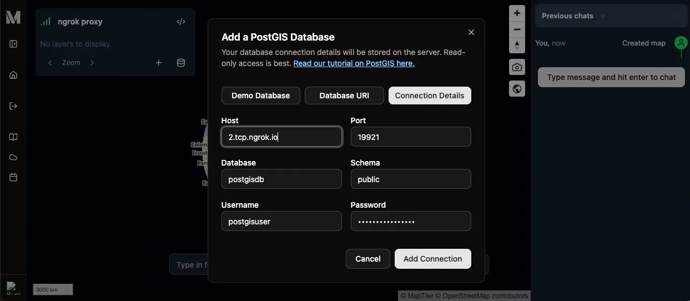Expand the Previous chats dropdown

573,16
